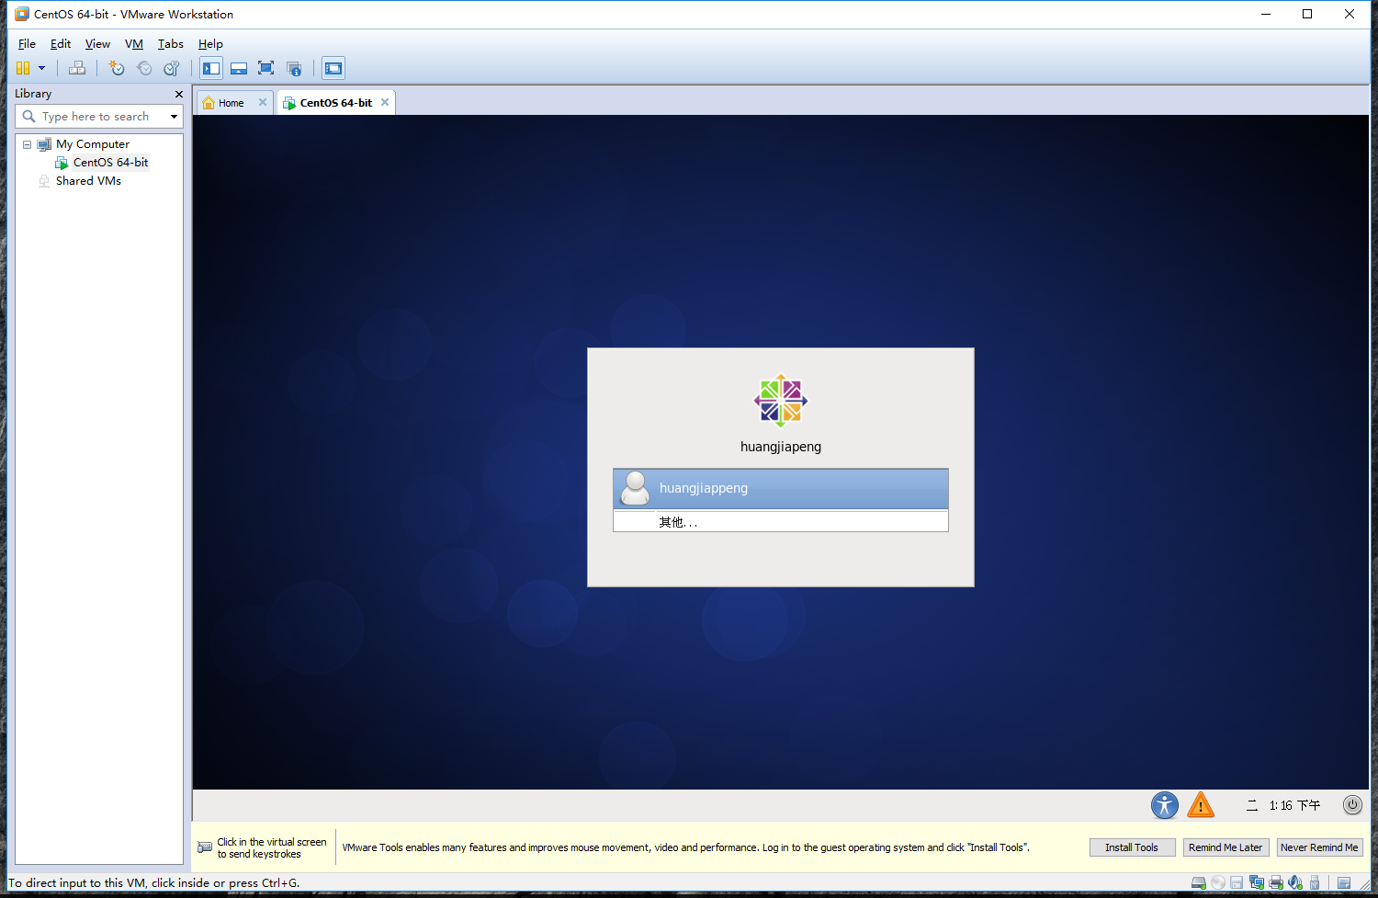1378x898 pixels.
Task: Minimize the VMware Workstation window
Action: pyautogui.click(x=1265, y=14)
